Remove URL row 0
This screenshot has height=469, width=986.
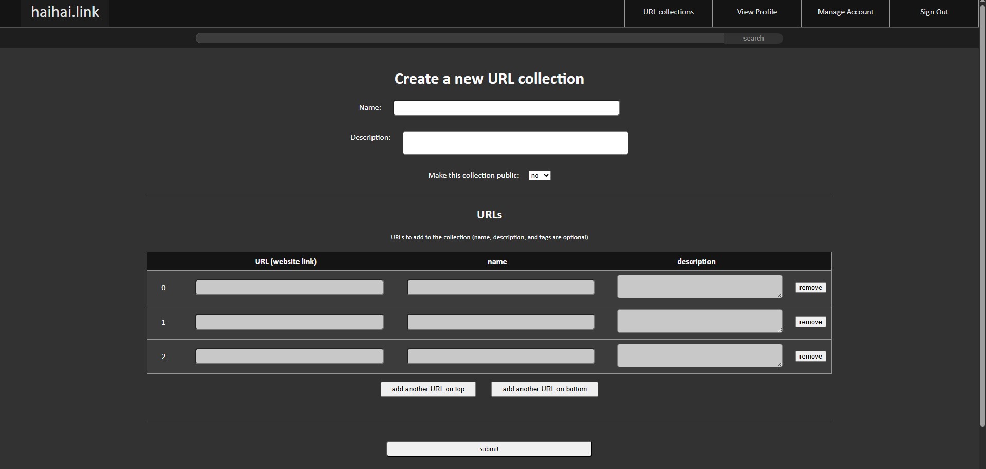[810, 288]
